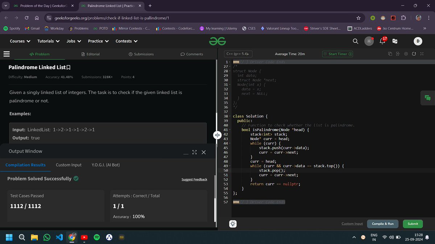Click the panel splitter handle between panes
This screenshot has height=244, width=435.
[217, 135]
